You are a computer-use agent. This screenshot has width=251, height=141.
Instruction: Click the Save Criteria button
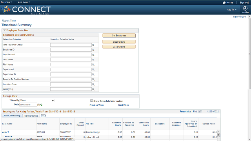point(119,47)
